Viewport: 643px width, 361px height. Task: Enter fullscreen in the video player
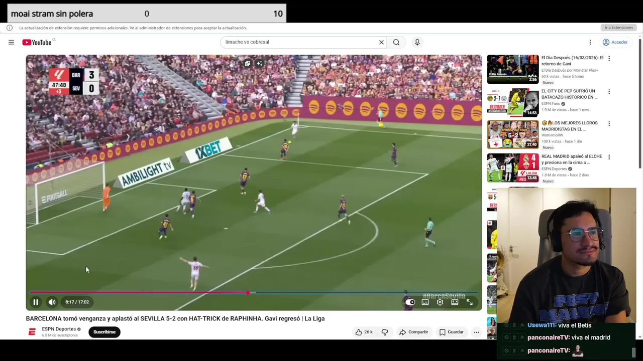click(469, 302)
